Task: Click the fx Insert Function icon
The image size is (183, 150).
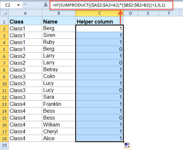Action: pos(46,5)
